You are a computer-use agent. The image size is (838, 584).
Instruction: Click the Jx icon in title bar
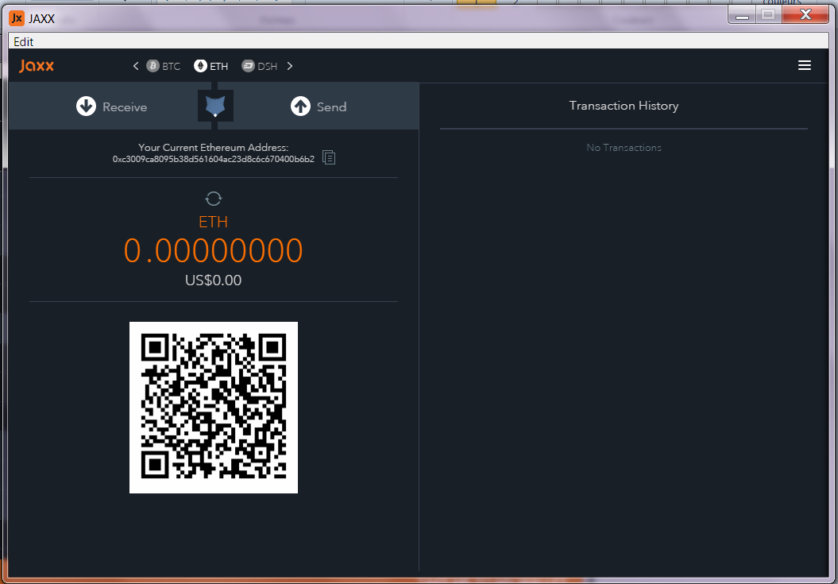pyautogui.click(x=17, y=18)
